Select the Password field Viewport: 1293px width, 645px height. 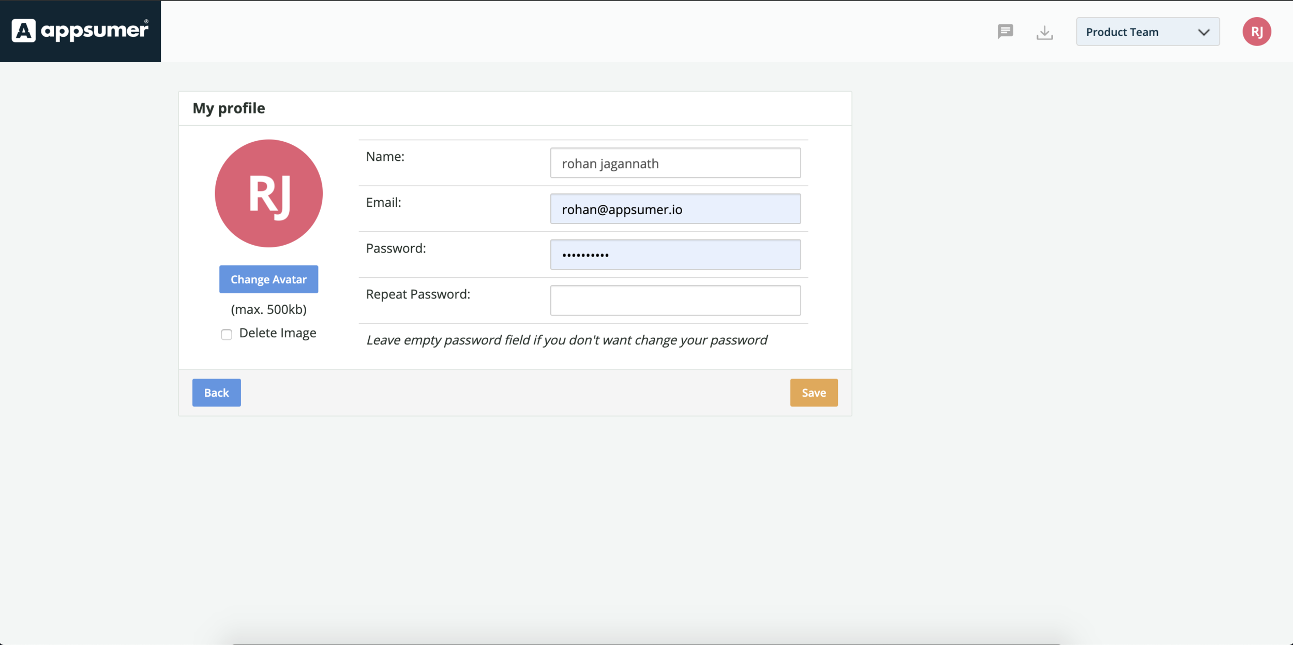(x=675, y=254)
